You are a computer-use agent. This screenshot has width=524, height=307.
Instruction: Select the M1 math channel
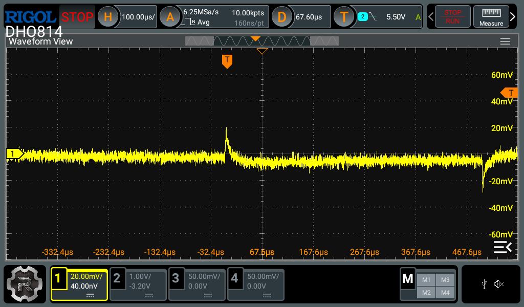click(426, 279)
